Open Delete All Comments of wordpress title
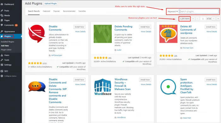This screenshot has width=221, height=123. pyautogui.click(x=188, y=30)
